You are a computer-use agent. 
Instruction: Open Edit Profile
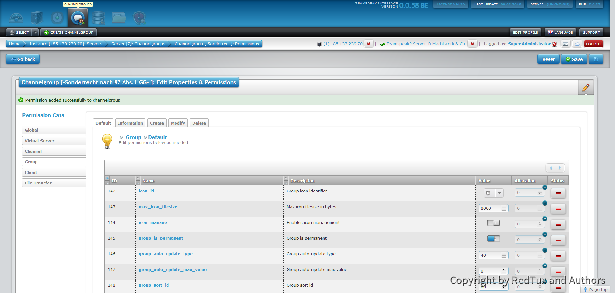point(525,32)
